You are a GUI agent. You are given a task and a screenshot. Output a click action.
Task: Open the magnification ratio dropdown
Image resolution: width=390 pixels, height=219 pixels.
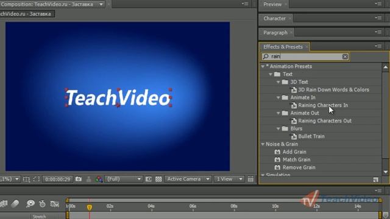10,179
